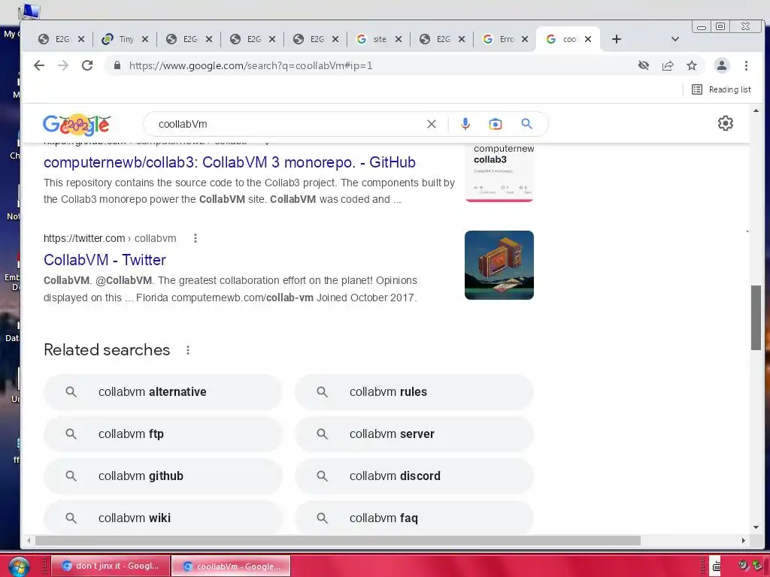Start voice search with the microphone
The image size is (770, 577).
pos(465,124)
